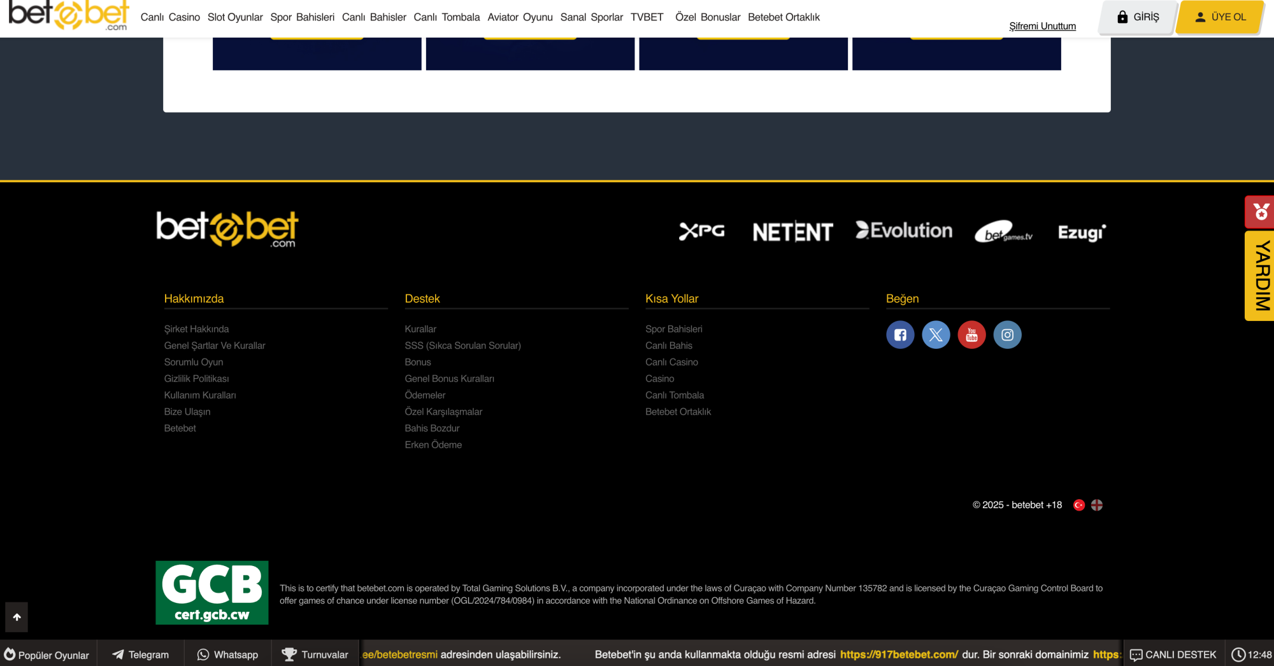Viewport: 1274px width, 666px height.
Task: Open Canlı Casino in top navigation
Action: click(x=170, y=17)
